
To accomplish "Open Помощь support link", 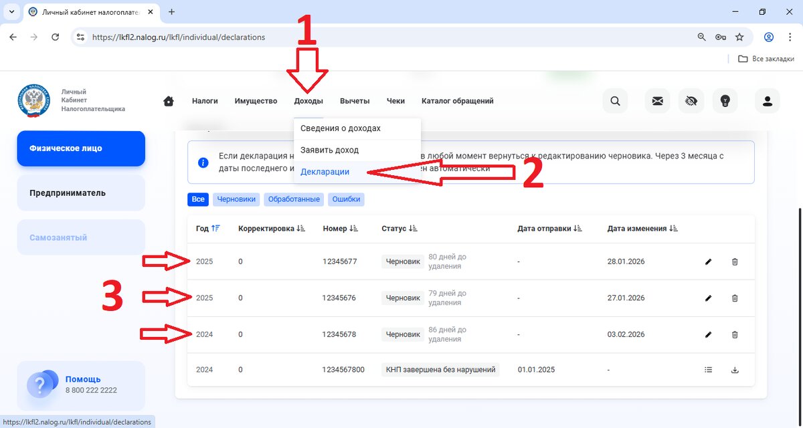I will pyautogui.click(x=83, y=379).
